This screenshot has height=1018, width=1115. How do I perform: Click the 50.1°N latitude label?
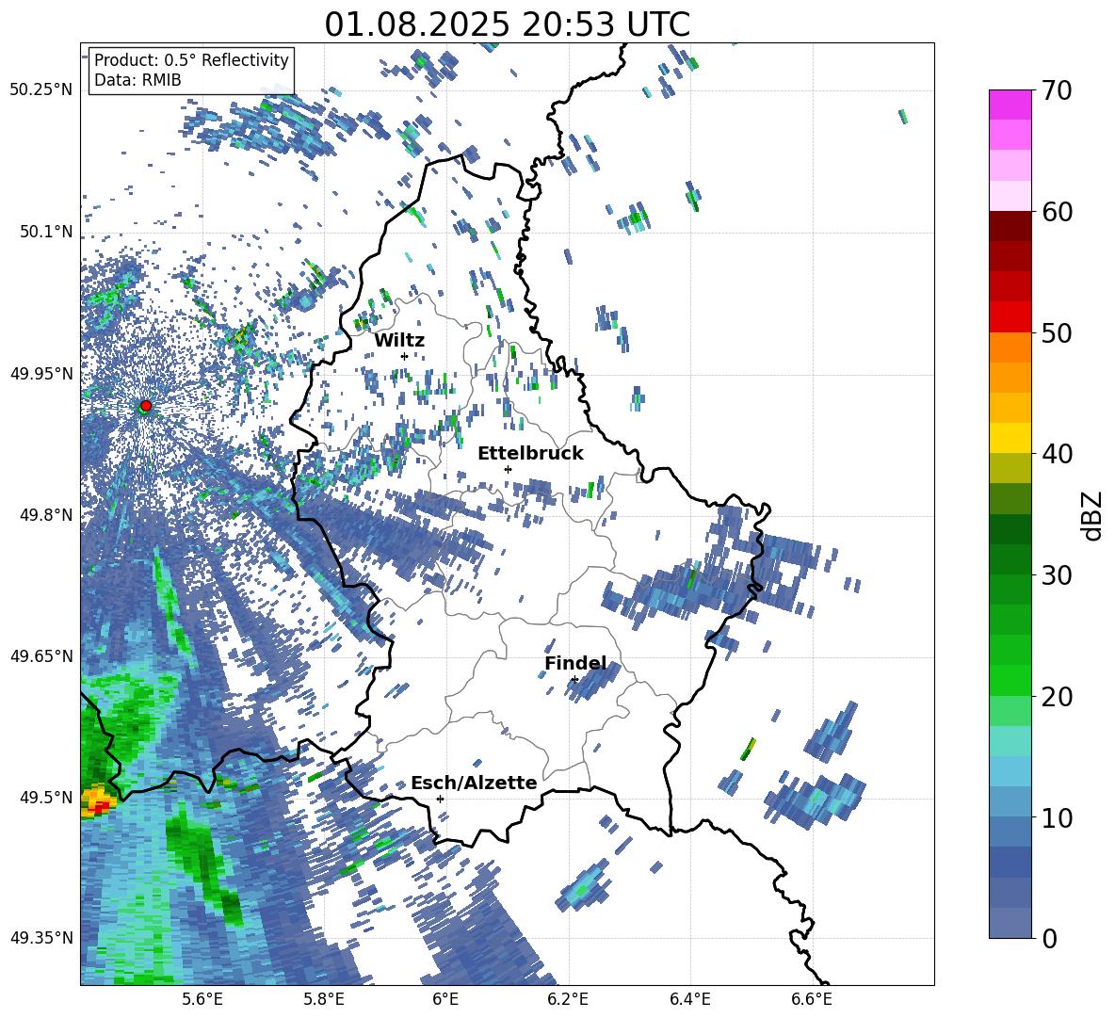point(46,232)
